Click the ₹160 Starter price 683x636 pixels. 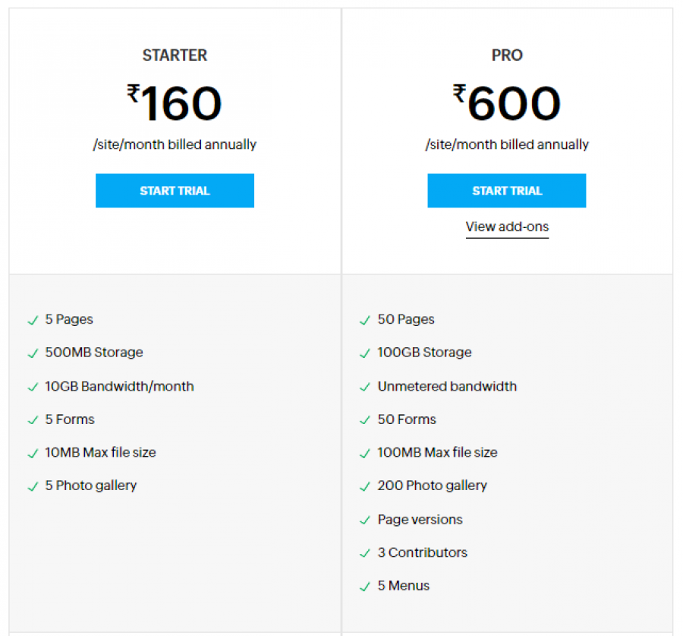175,103
